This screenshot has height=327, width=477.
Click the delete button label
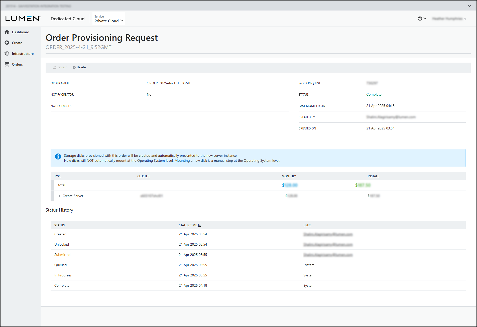point(81,67)
